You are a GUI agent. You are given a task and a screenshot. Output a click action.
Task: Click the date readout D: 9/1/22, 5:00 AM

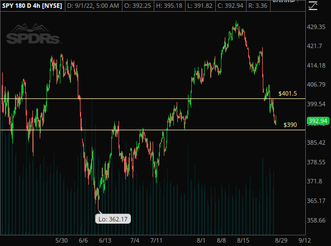pyautogui.click(x=93, y=6)
